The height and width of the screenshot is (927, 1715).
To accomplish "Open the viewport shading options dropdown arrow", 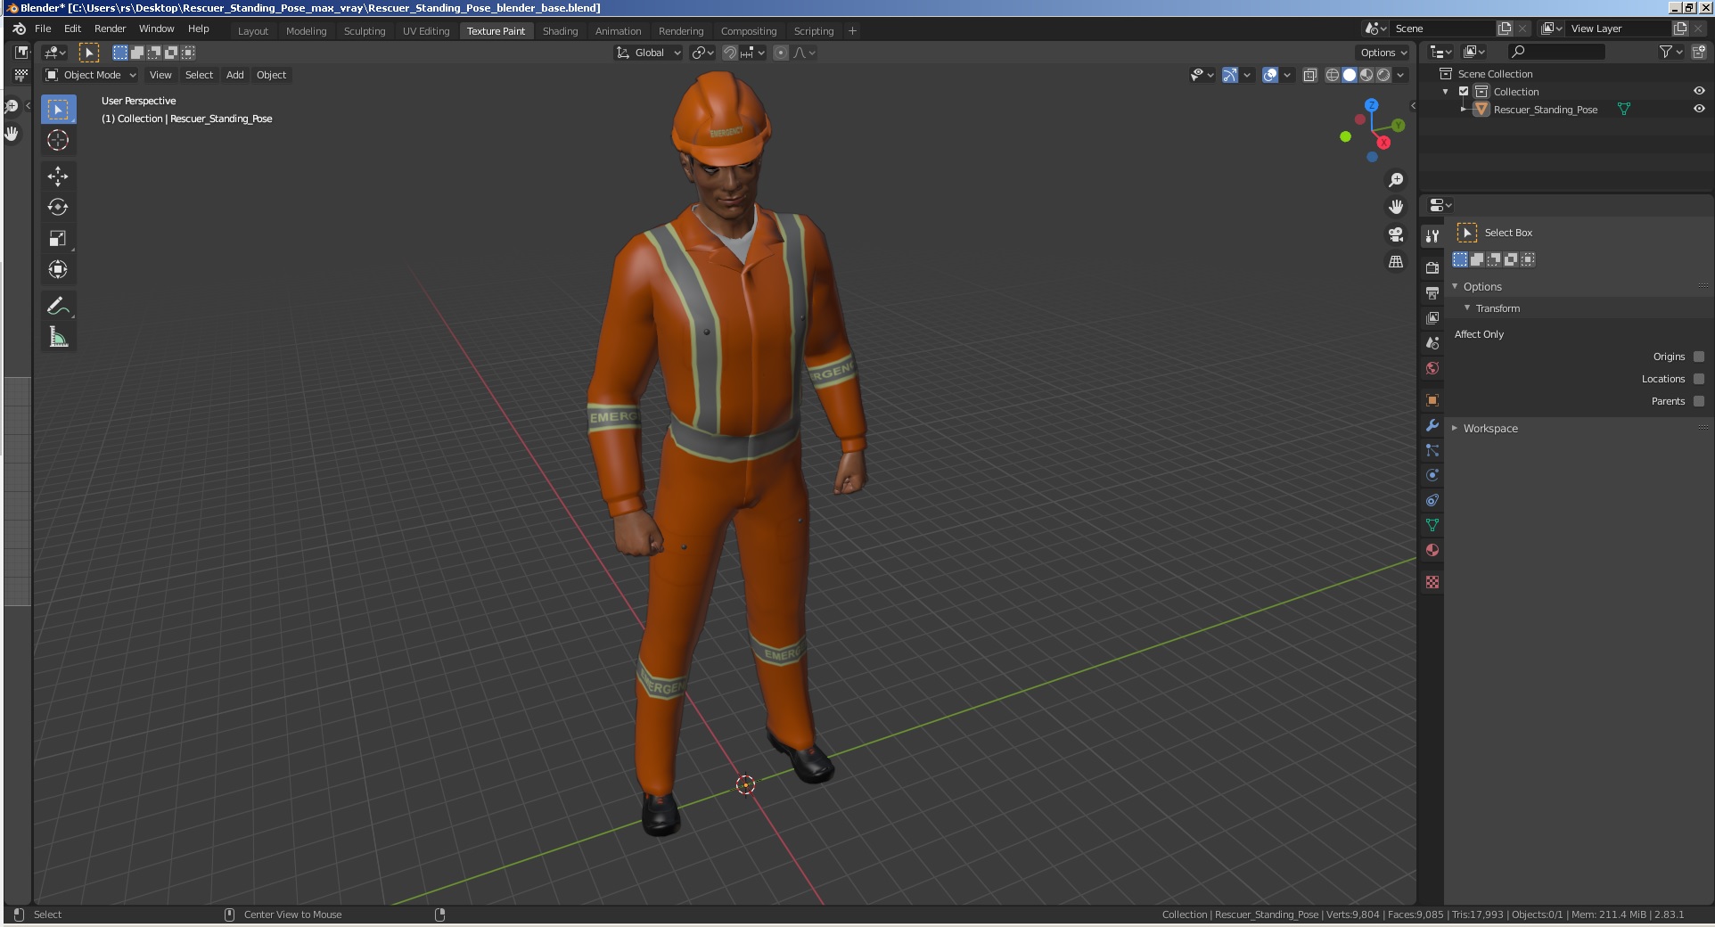I will [1401, 75].
